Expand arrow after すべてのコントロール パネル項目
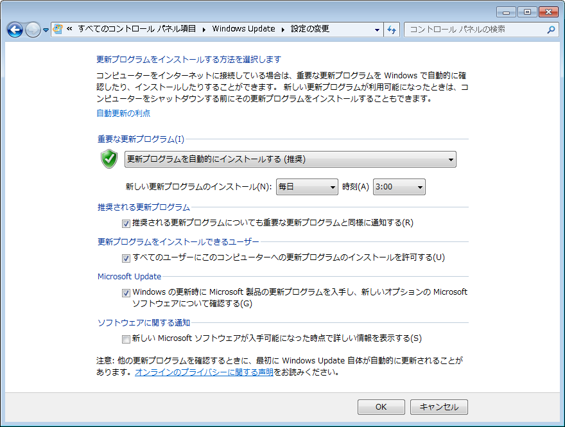Image resolution: width=565 pixels, height=427 pixels. point(204,29)
